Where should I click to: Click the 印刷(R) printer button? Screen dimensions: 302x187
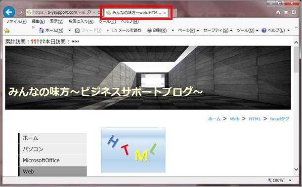pos(157,31)
